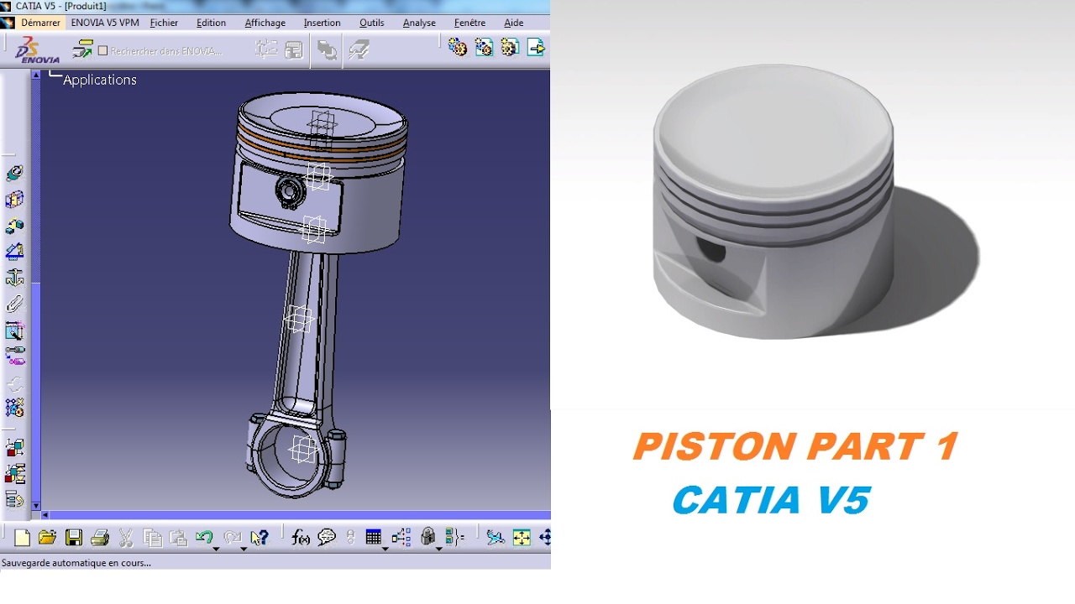Click the document with gears icon (second from left)
The image size is (1075, 604).
click(484, 47)
